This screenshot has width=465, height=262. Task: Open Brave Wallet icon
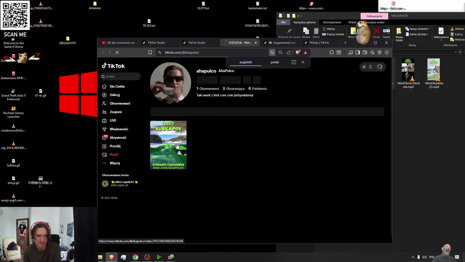coord(365,52)
